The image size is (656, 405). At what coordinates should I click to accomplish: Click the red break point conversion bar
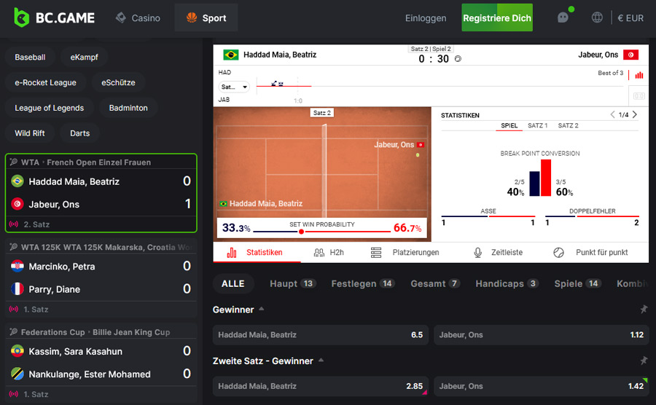545,178
